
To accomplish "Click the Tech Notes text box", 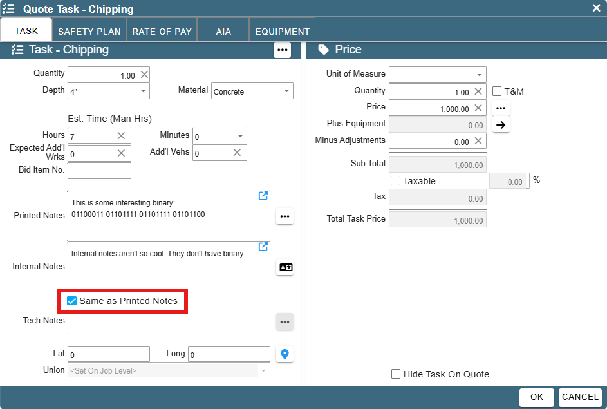I will (169, 321).
